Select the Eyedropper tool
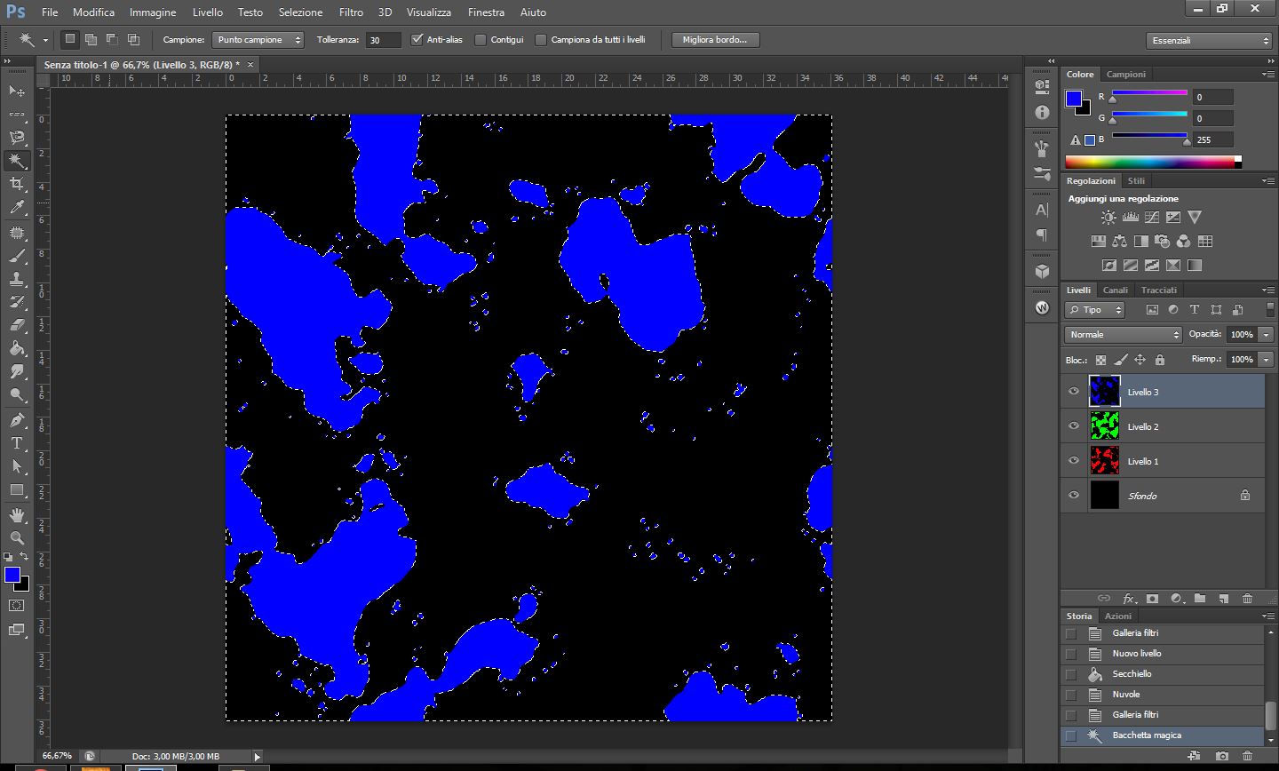The height and width of the screenshot is (771, 1279). click(x=17, y=207)
